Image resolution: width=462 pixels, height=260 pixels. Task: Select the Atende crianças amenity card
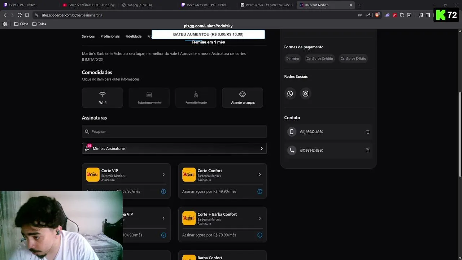243,97
